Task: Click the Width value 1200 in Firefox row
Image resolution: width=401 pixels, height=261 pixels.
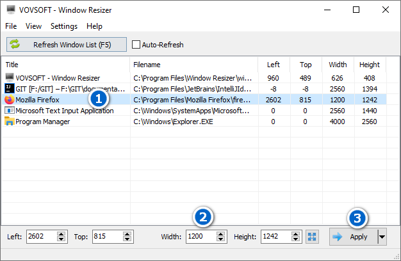Action: (338, 100)
